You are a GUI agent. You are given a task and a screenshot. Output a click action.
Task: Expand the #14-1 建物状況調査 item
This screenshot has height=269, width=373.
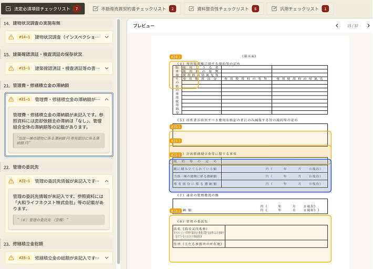[x=107, y=37]
